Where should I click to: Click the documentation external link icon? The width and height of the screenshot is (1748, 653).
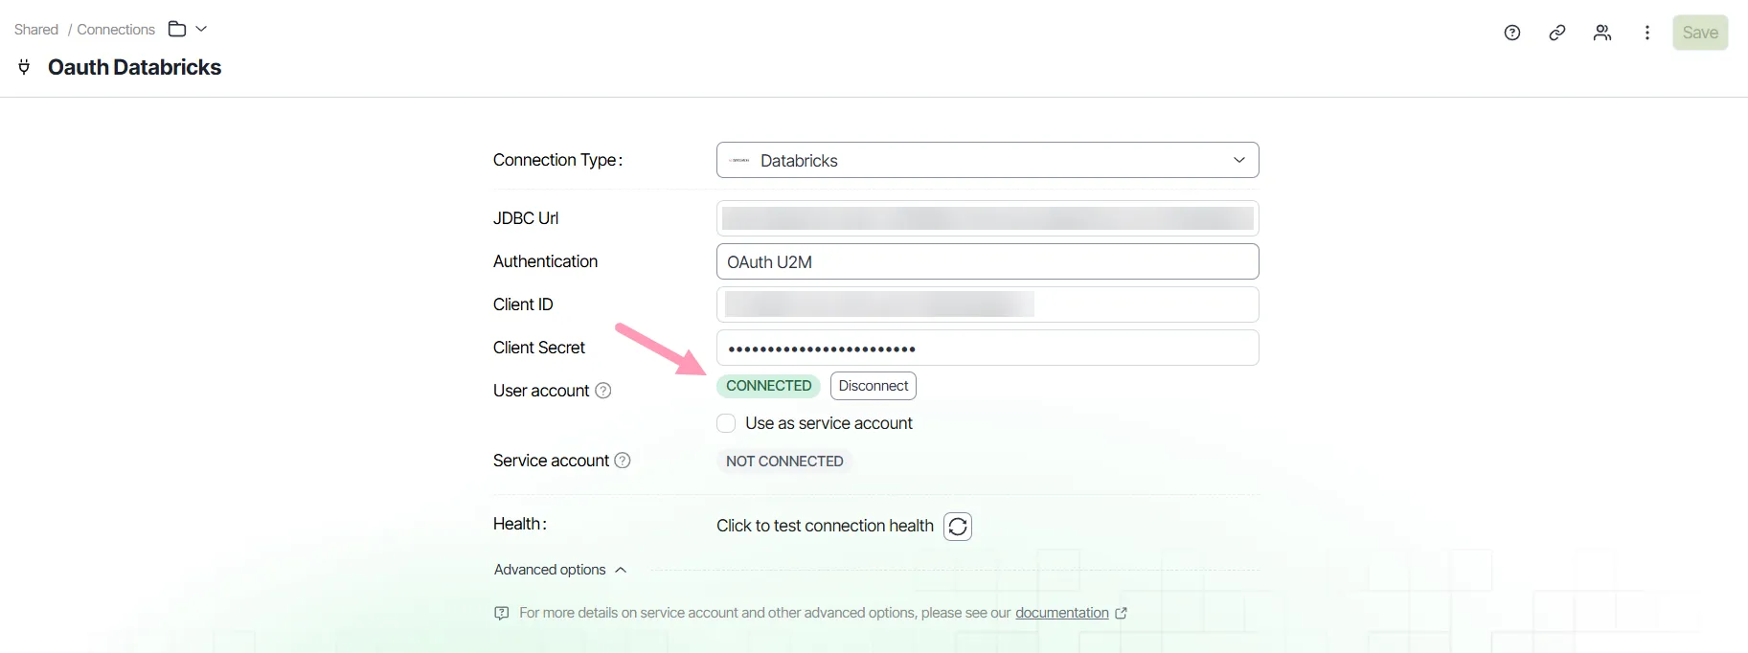[x=1122, y=613]
